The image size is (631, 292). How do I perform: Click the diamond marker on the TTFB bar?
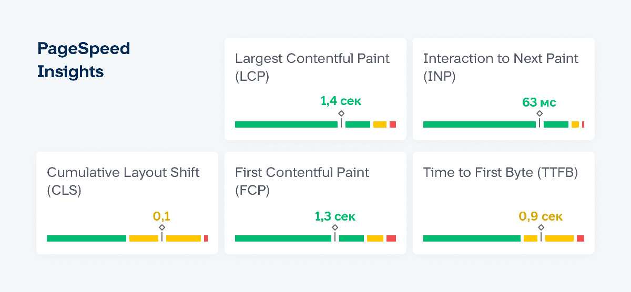(541, 227)
